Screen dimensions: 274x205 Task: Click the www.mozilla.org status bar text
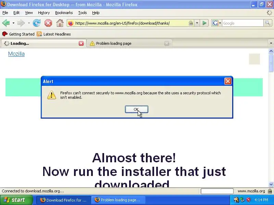click(x=251, y=191)
